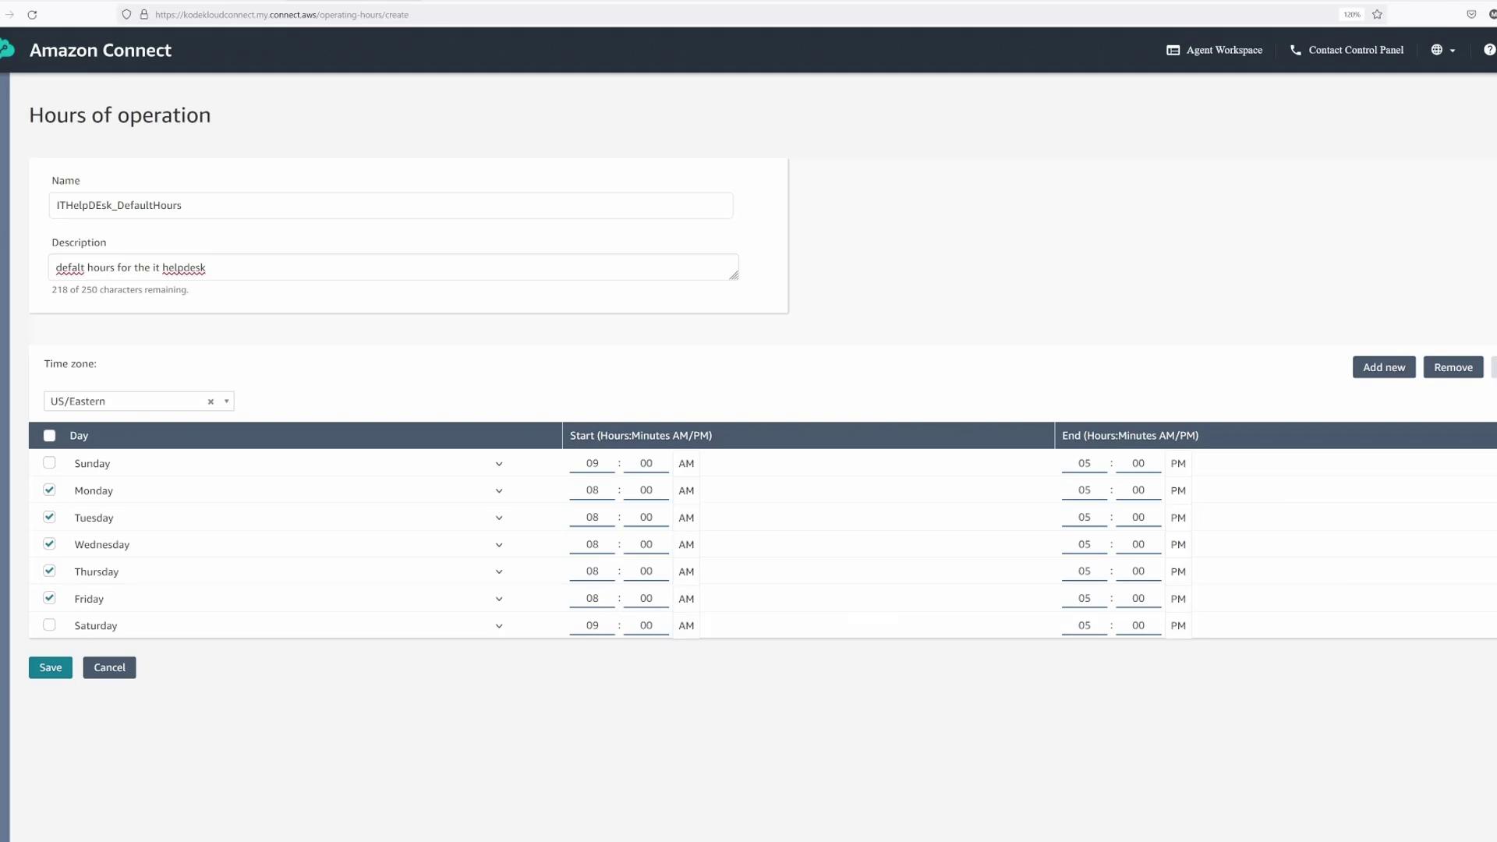The width and height of the screenshot is (1497, 842).
Task: Open the Monday day dropdown
Action: click(x=499, y=491)
